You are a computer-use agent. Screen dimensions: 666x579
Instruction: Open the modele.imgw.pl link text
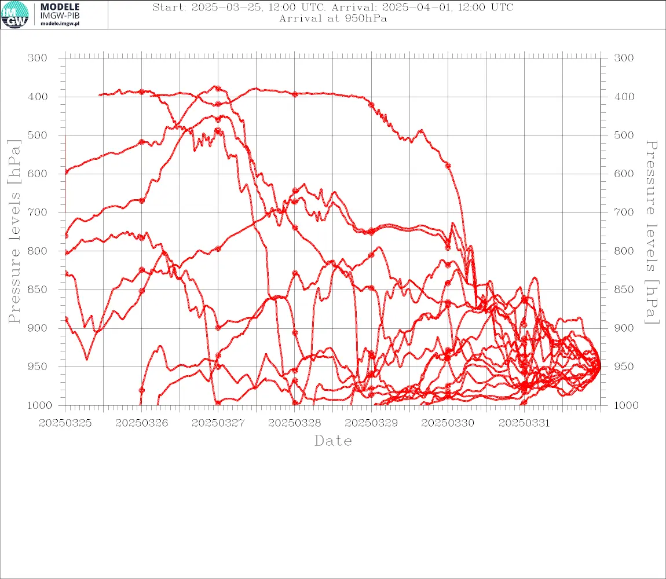tap(60, 24)
